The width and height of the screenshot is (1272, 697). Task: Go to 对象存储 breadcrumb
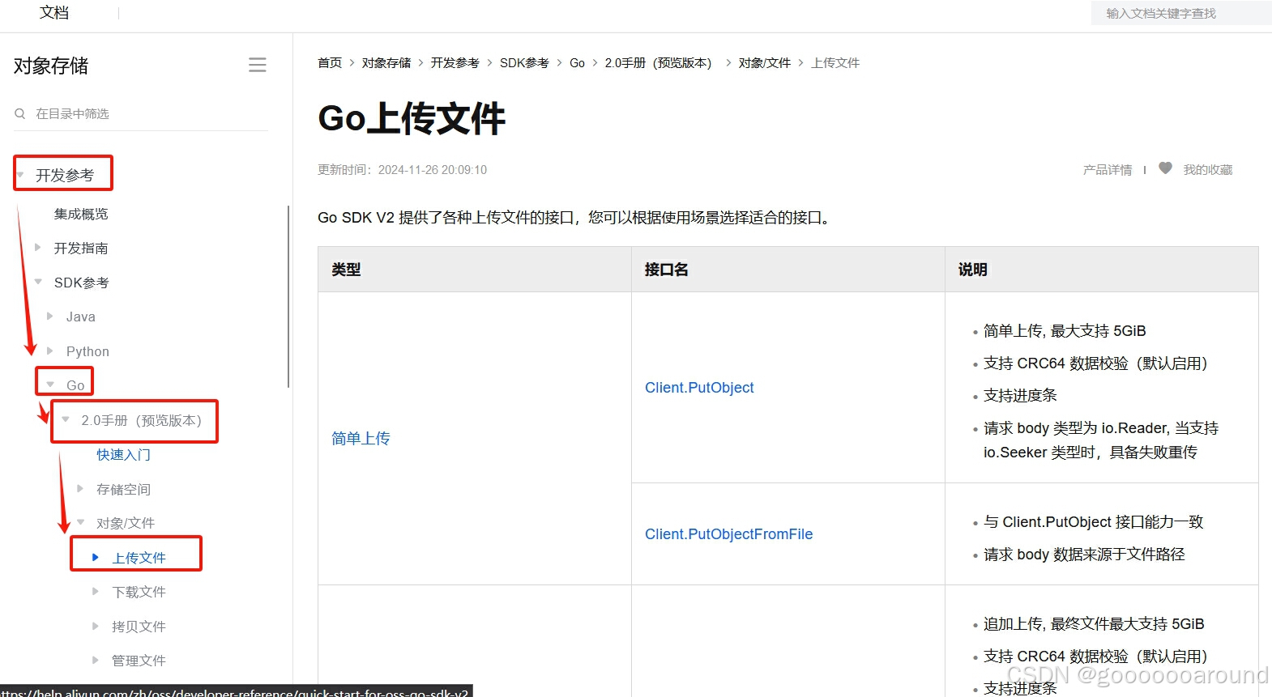tap(386, 62)
